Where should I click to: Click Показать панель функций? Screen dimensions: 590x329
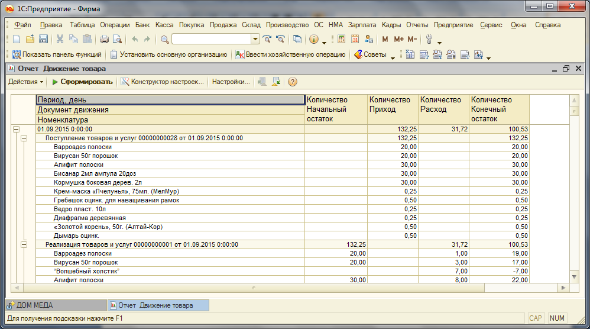pyautogui.click(x=57, y=54)
